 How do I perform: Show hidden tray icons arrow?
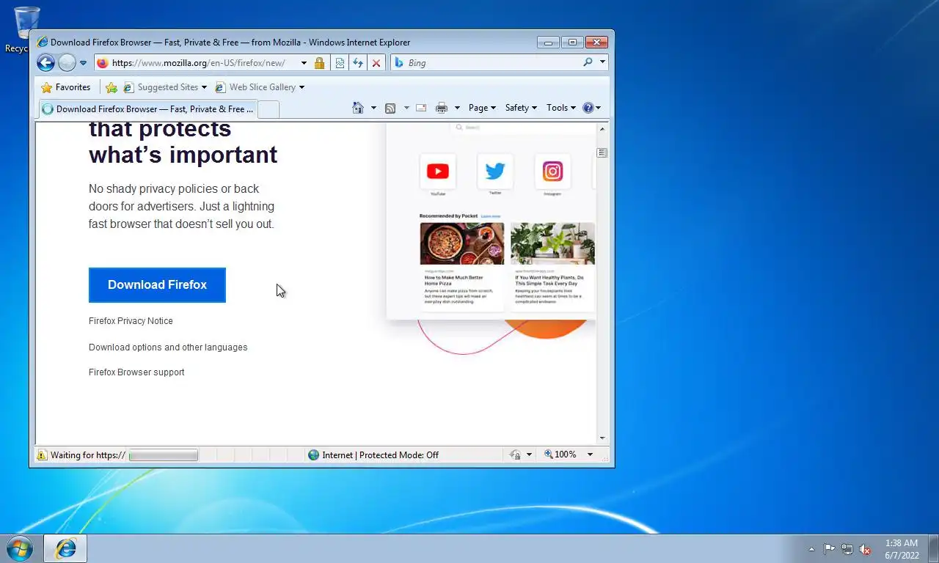[811, 549]
